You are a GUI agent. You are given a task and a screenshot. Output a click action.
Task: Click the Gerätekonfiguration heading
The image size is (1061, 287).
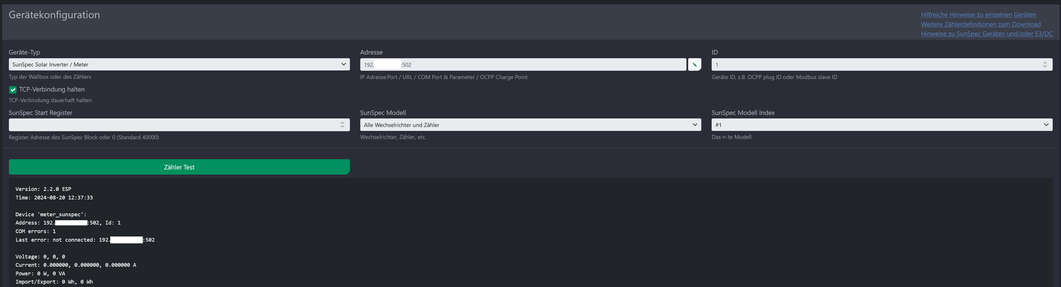54,15
